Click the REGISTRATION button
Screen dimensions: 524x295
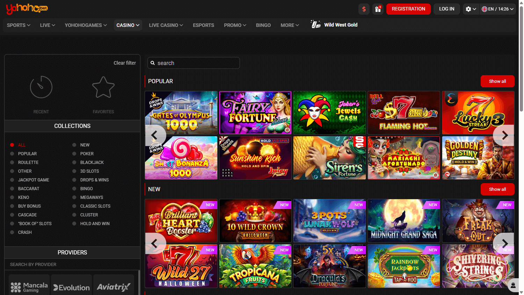click(408, 9)
